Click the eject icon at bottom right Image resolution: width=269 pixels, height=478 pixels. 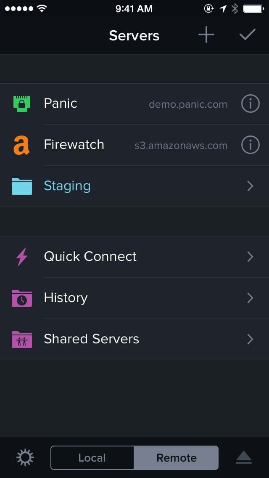[244, 457]
